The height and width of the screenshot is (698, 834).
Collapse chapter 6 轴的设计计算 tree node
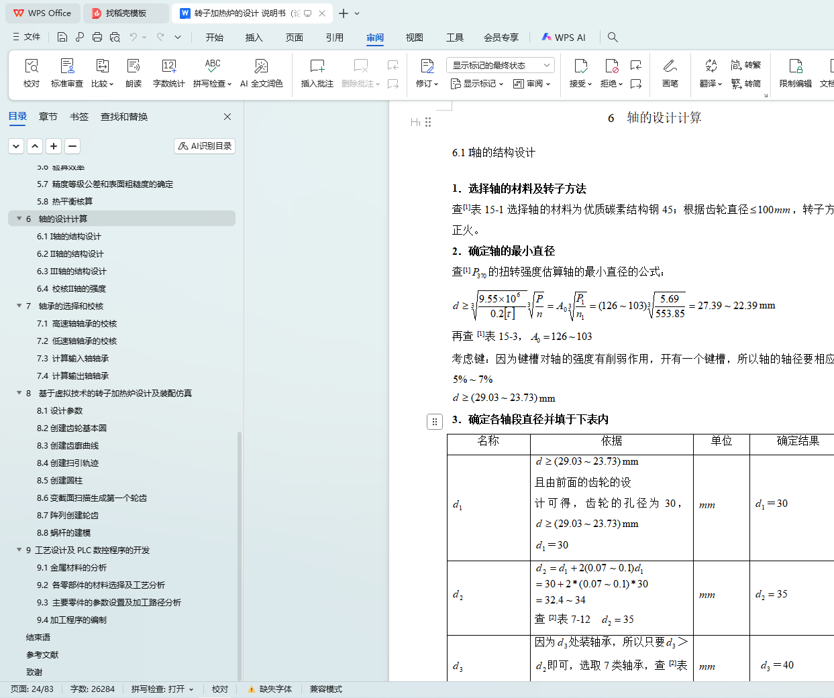pos(19,219)
